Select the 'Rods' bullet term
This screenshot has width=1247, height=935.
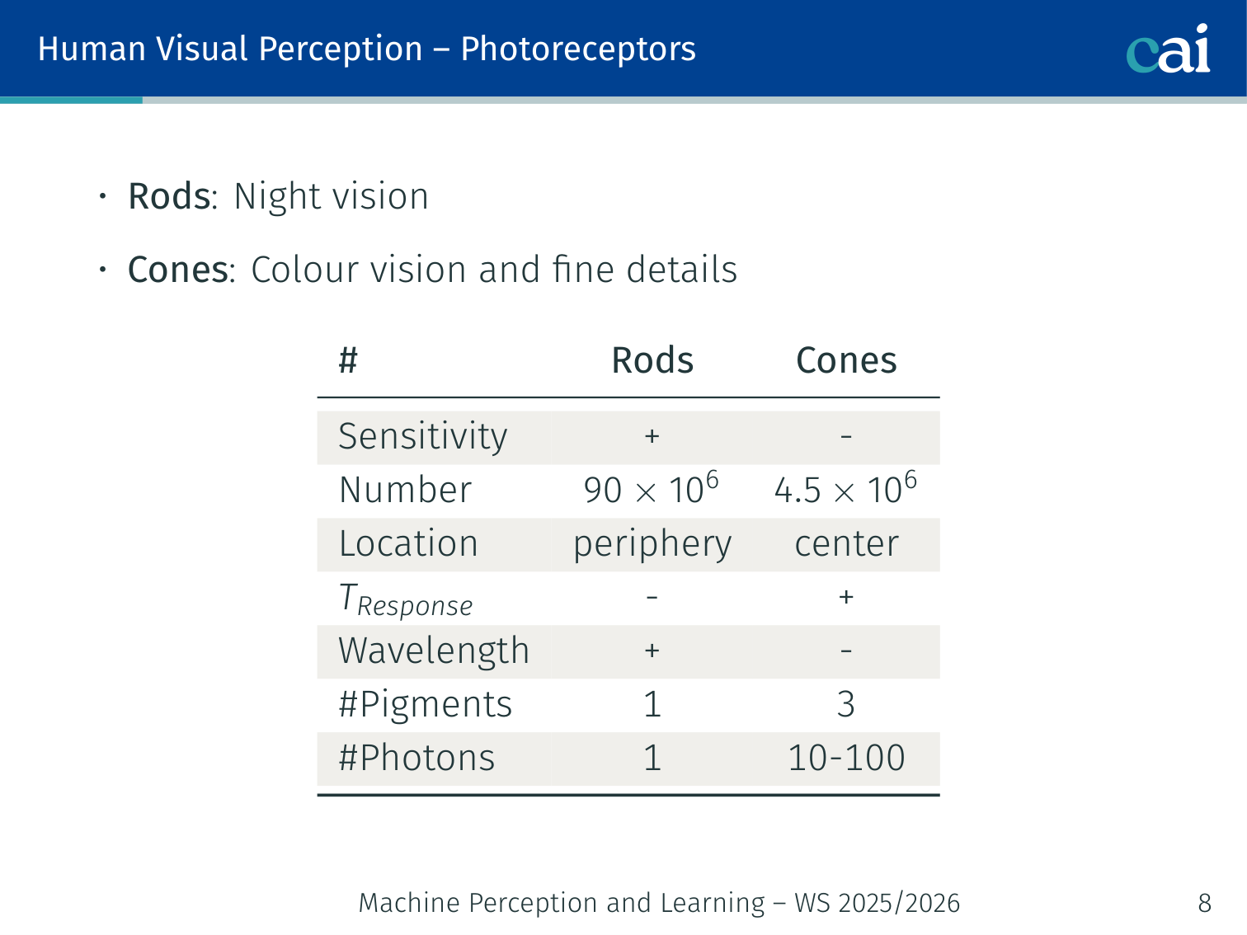(169, 196)
